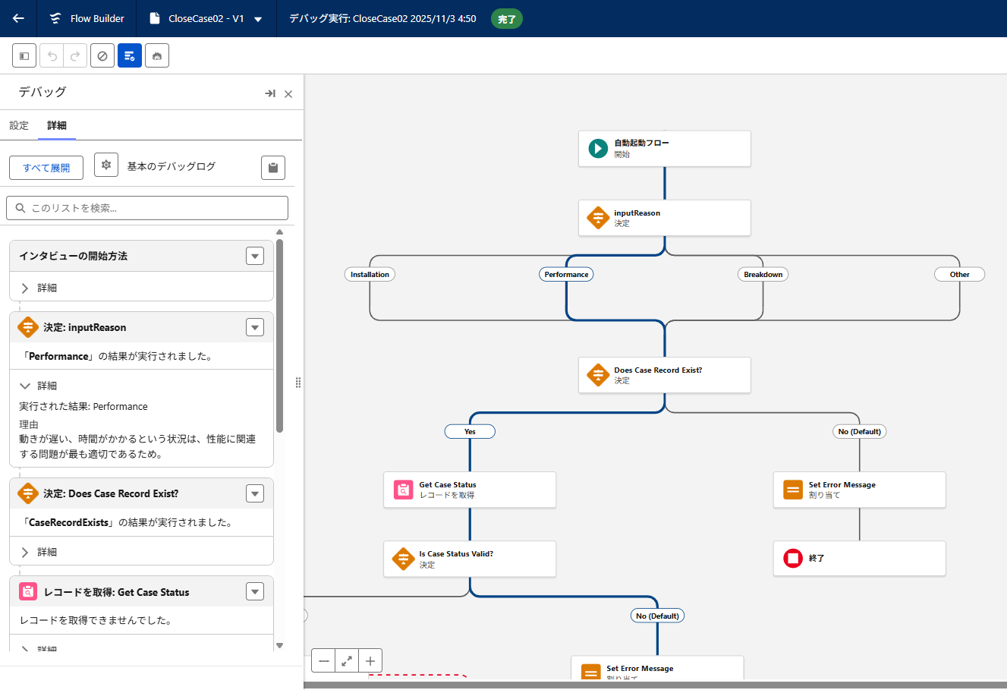Open the CloseCase02 - V1 version dropdown

(x=258, y=19)
